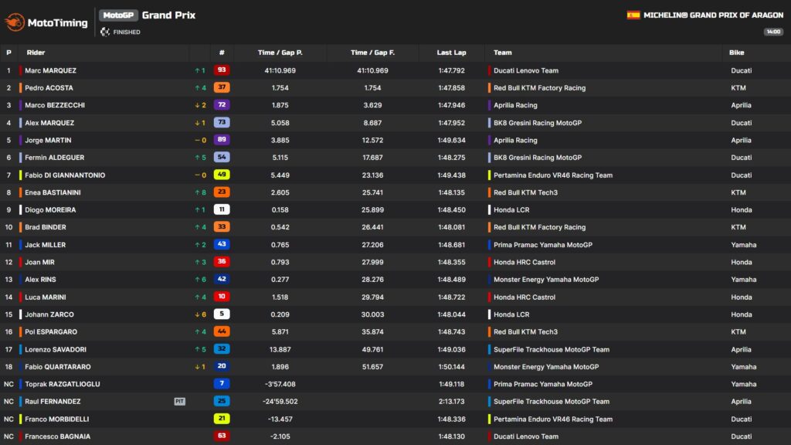
Task: Click the Spanish flag icon
Action: point(633,15)
